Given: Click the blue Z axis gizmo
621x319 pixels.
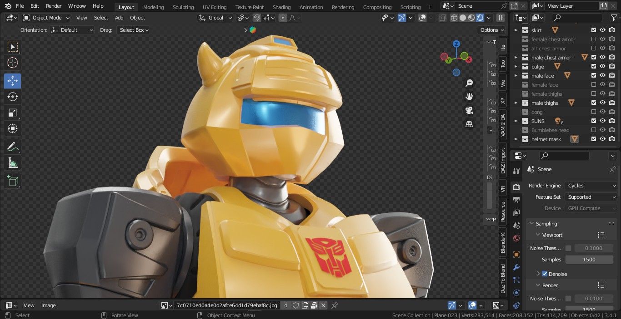Looking at the screenshot, I should pos(456,44).
